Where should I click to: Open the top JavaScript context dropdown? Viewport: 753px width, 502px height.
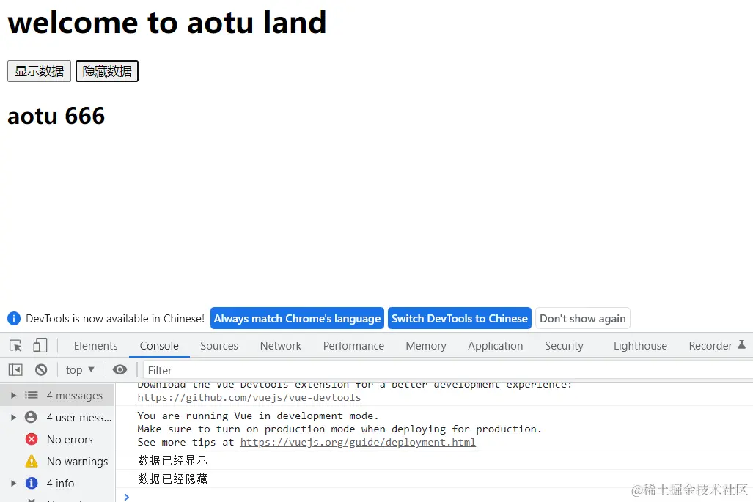click(80, 370)
